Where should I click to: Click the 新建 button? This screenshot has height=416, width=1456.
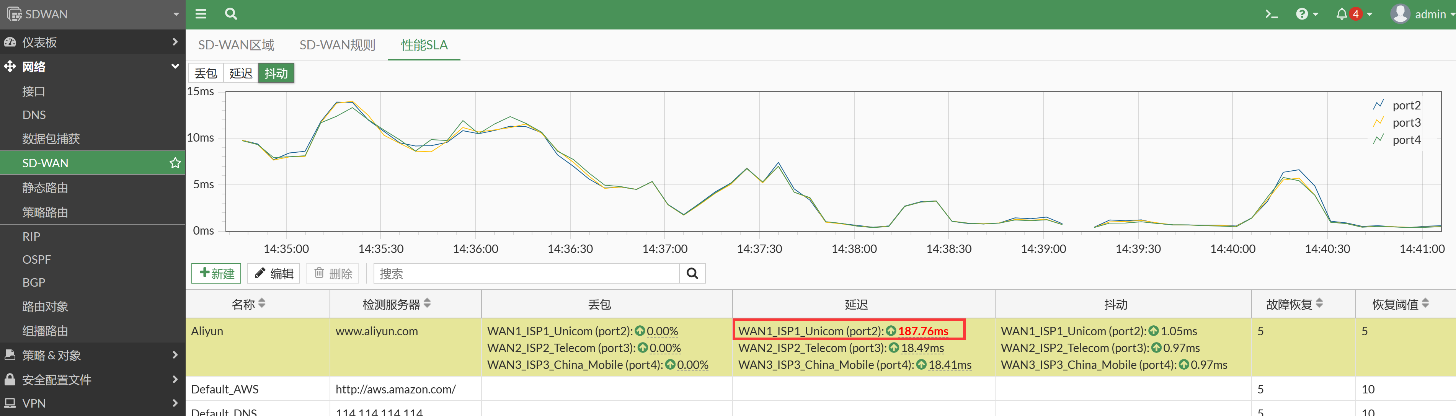217,274
